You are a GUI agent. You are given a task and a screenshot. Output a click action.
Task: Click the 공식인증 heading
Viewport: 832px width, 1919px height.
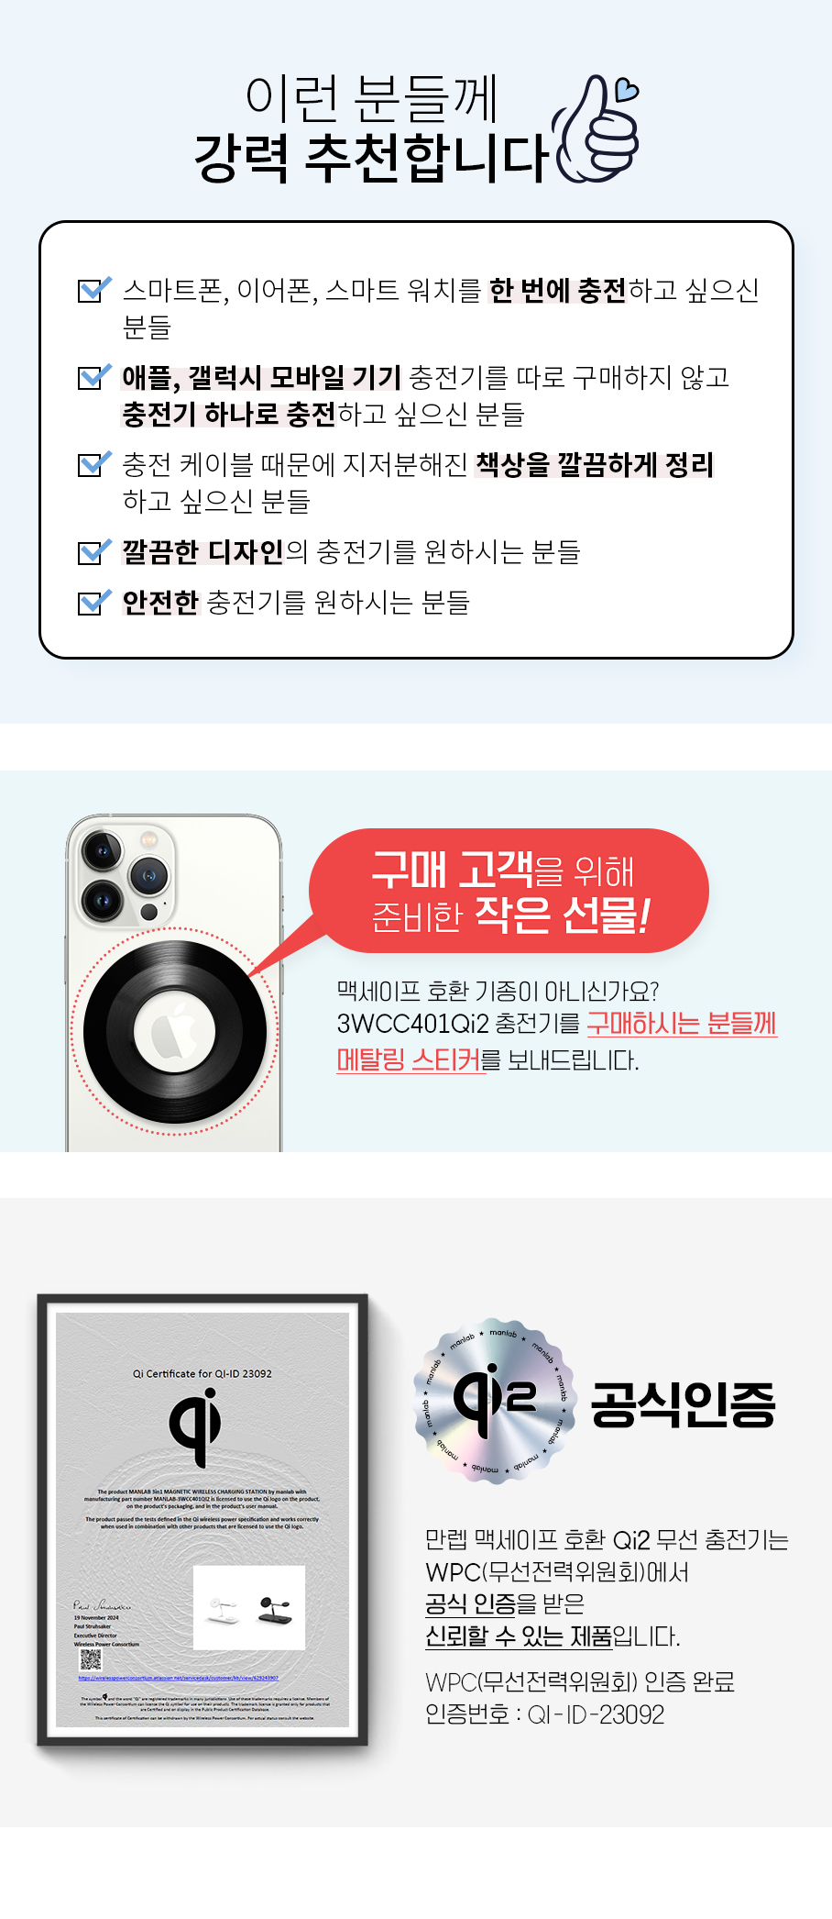[684, 1403]
